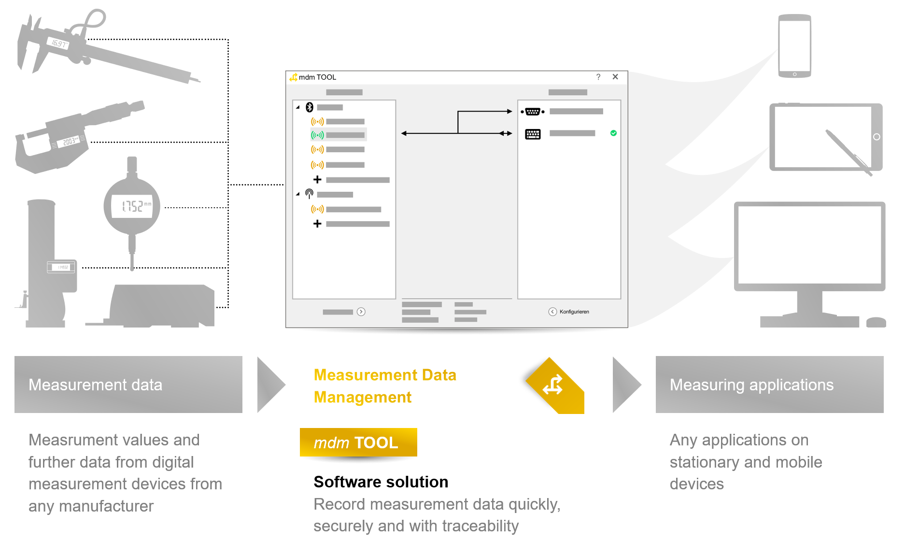Image resolution: width=905 pixels, height=556 pixels.
Task: Click the serial port connector icon
Action: click(533, 112)
